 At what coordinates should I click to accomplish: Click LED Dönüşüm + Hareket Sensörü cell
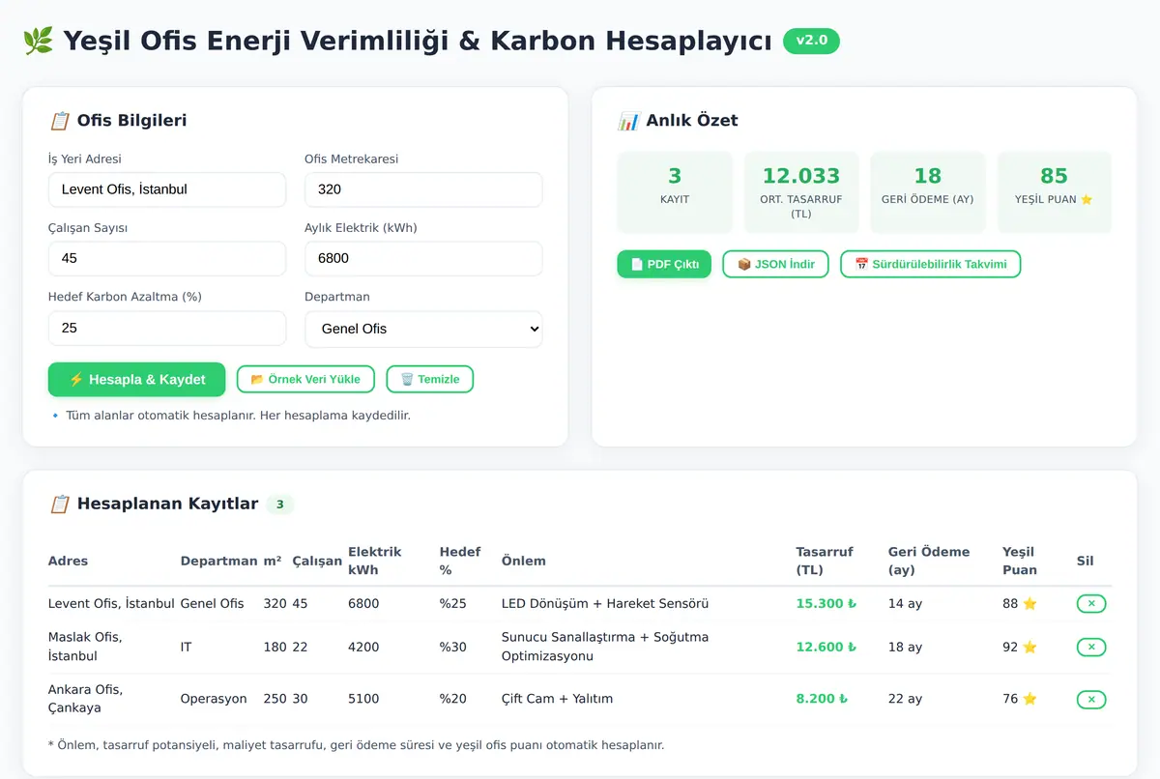605,604
